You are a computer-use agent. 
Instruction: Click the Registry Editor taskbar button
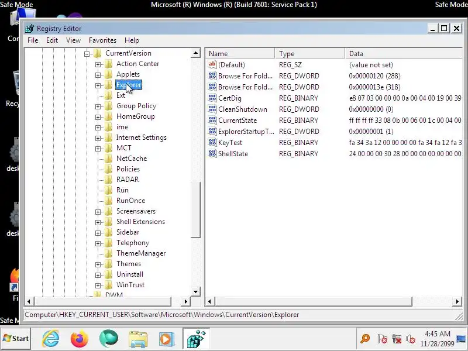pos(197,339)
